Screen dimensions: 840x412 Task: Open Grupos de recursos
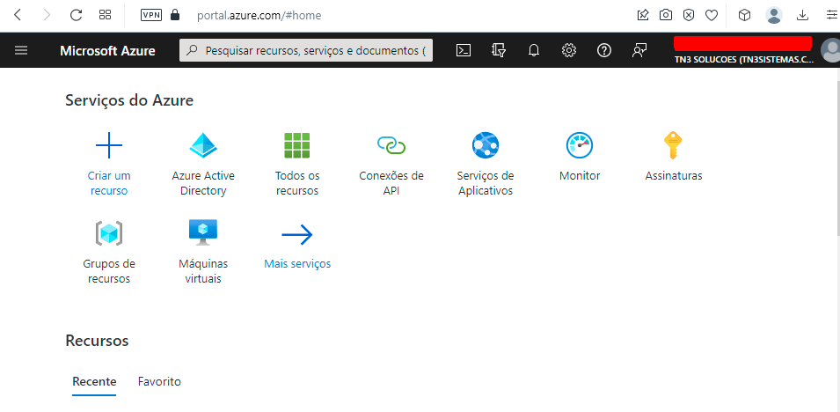pos(109,234)
